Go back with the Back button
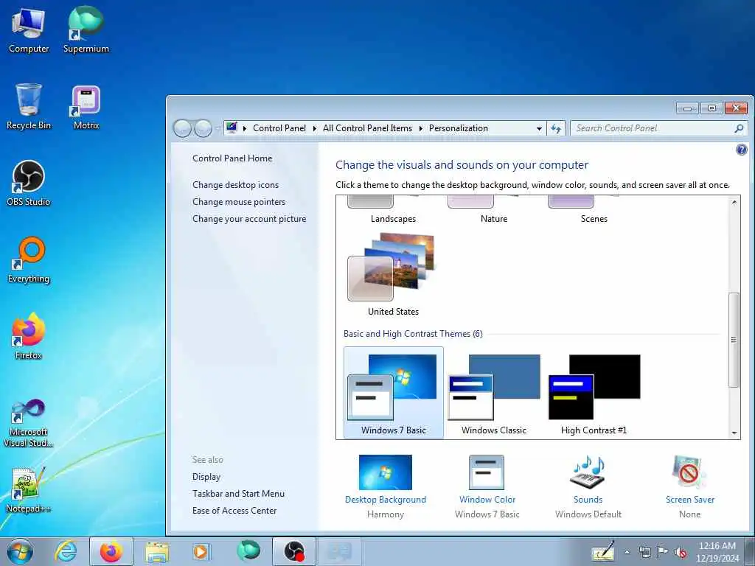755x566 pixels. pyautogui.click(x=182, y=128)
